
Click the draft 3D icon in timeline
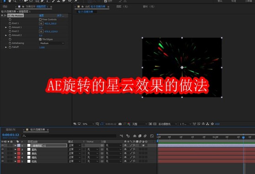(128, 136)
